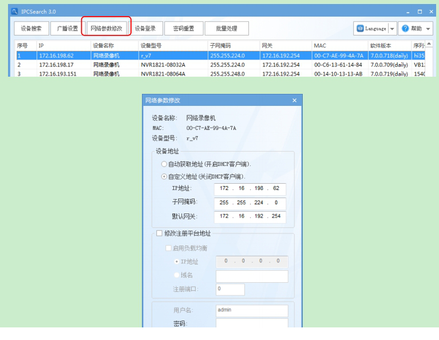Screen dimensions: 439x340
Task: Click the 用户名 admin text field
Action: (x=251, y=310)
